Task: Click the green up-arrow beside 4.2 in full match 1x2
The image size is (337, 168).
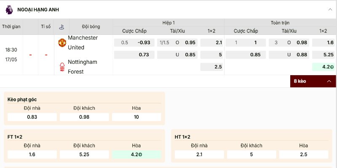Action: pos(332,67)
